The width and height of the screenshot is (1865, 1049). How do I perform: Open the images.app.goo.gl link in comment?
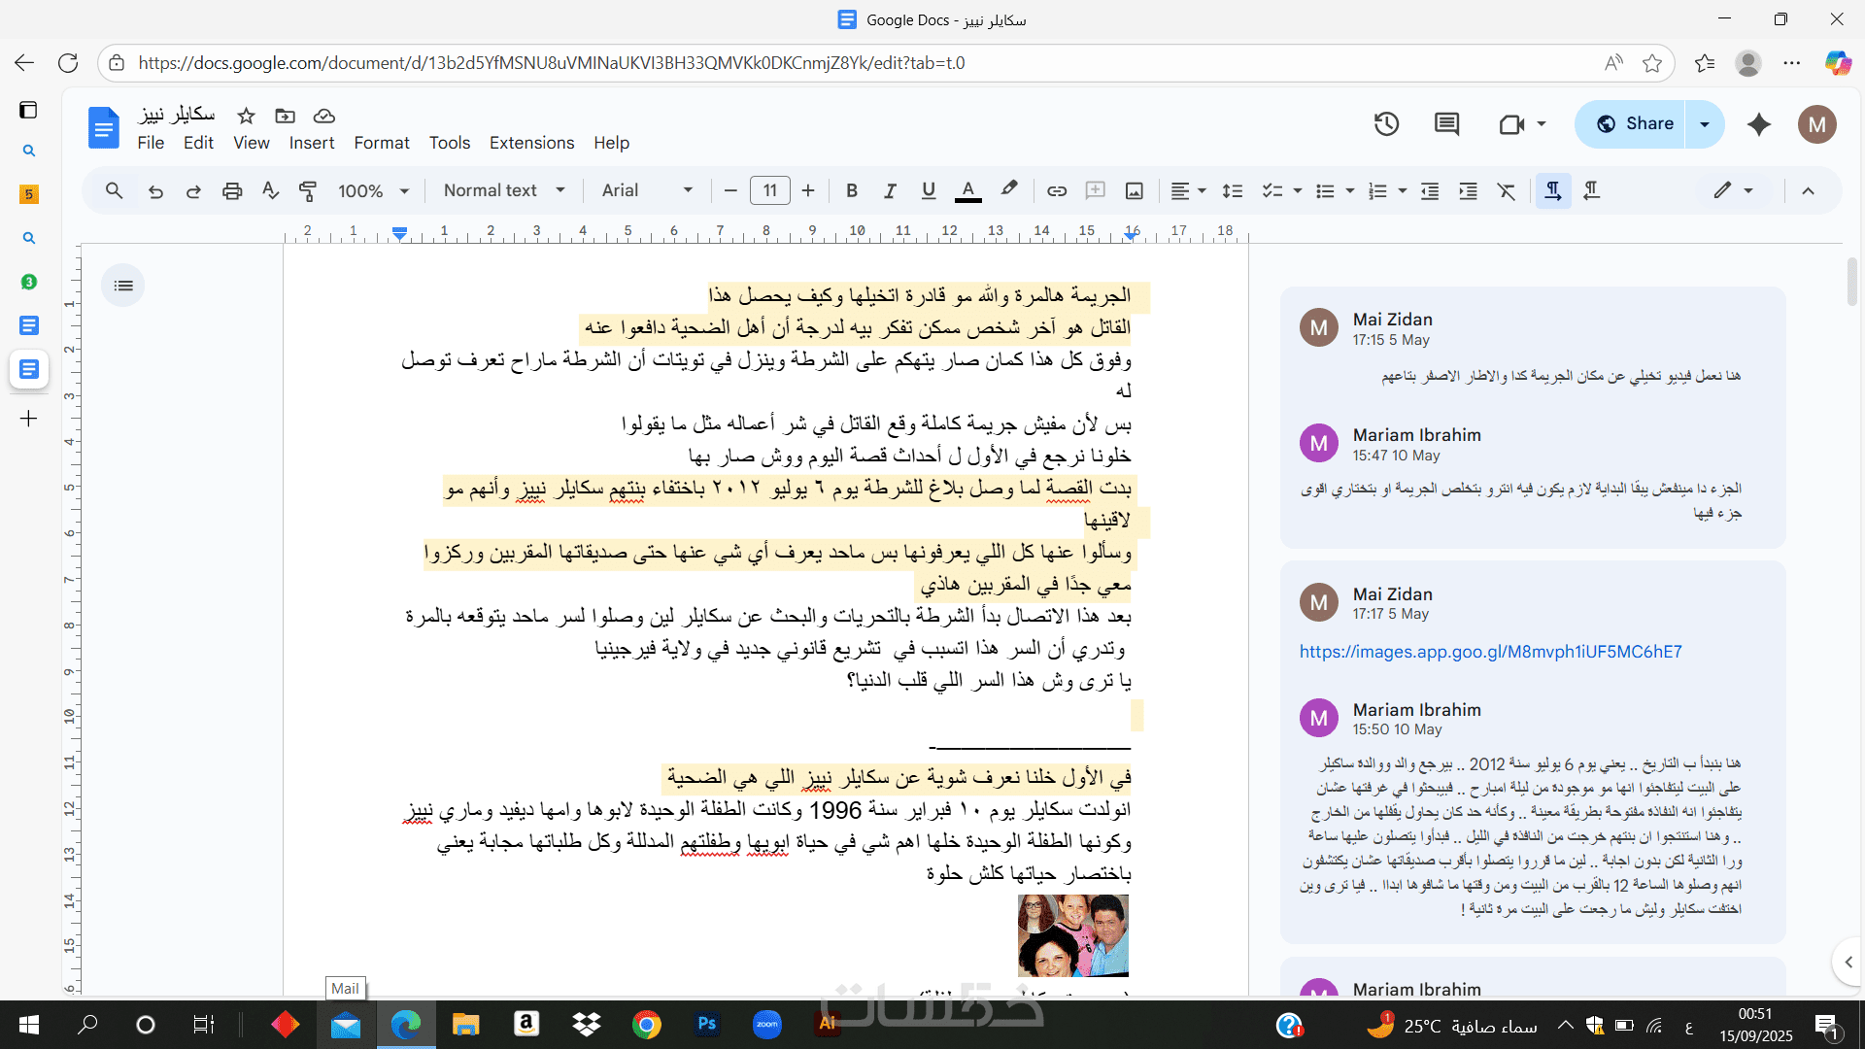tap(1490, 652)
